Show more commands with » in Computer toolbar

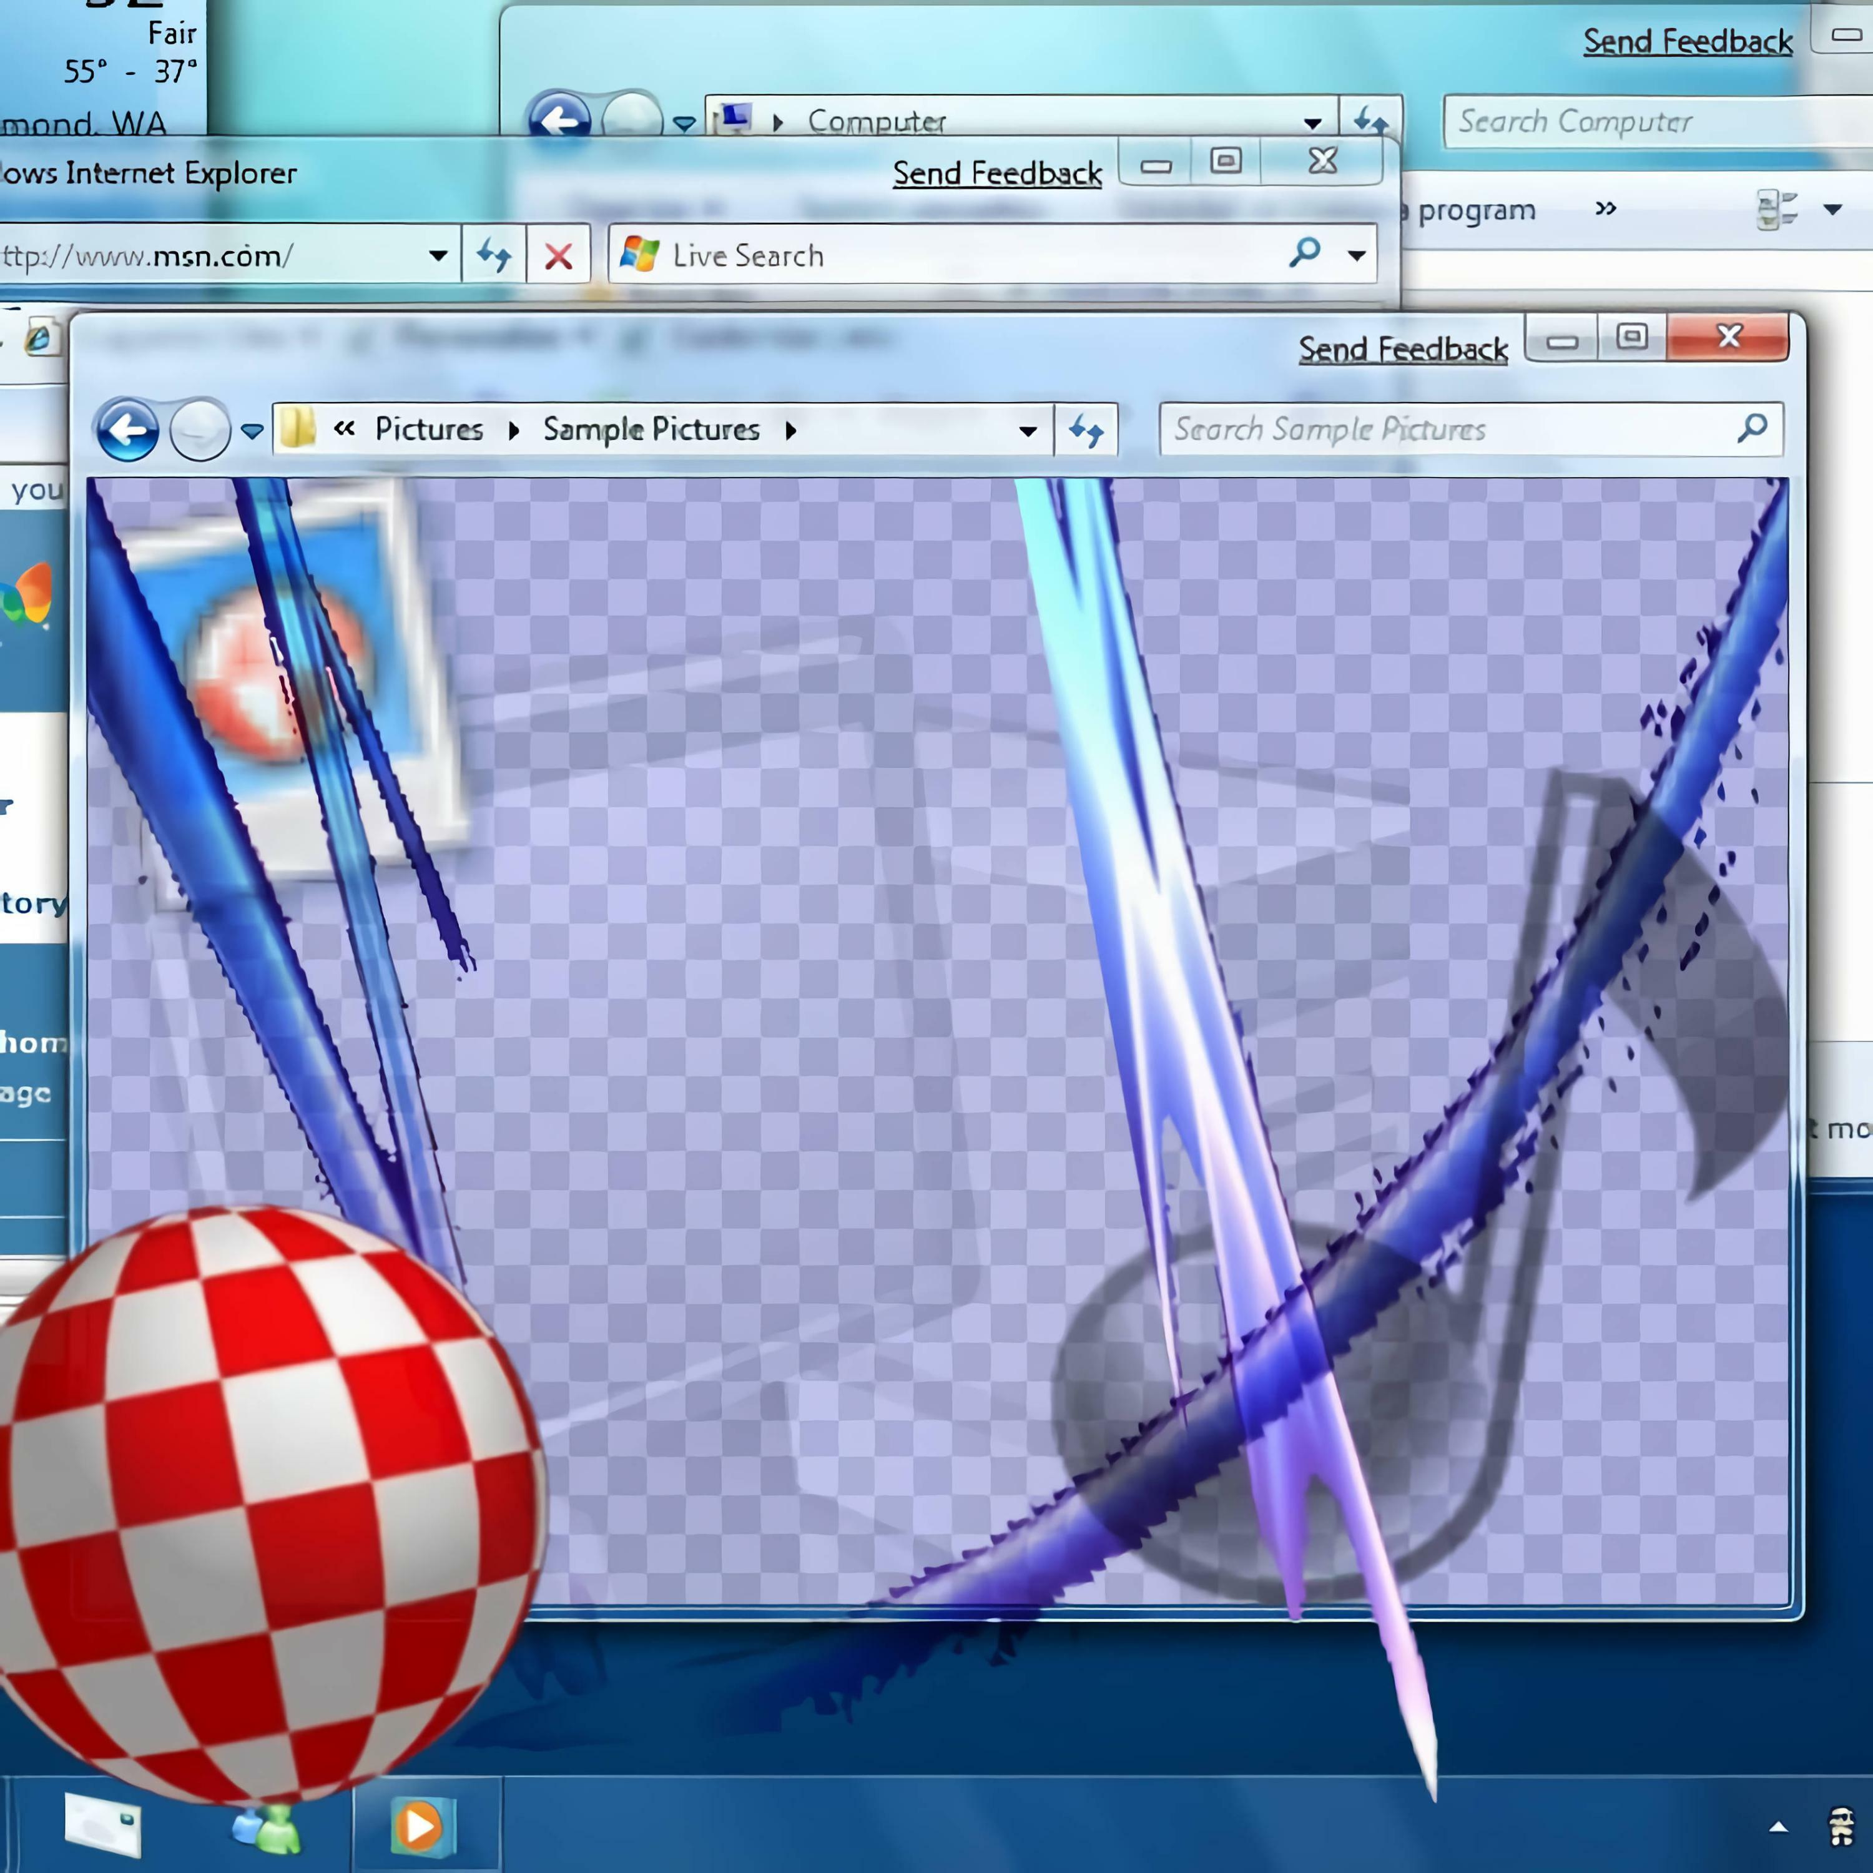(1606, 209)
